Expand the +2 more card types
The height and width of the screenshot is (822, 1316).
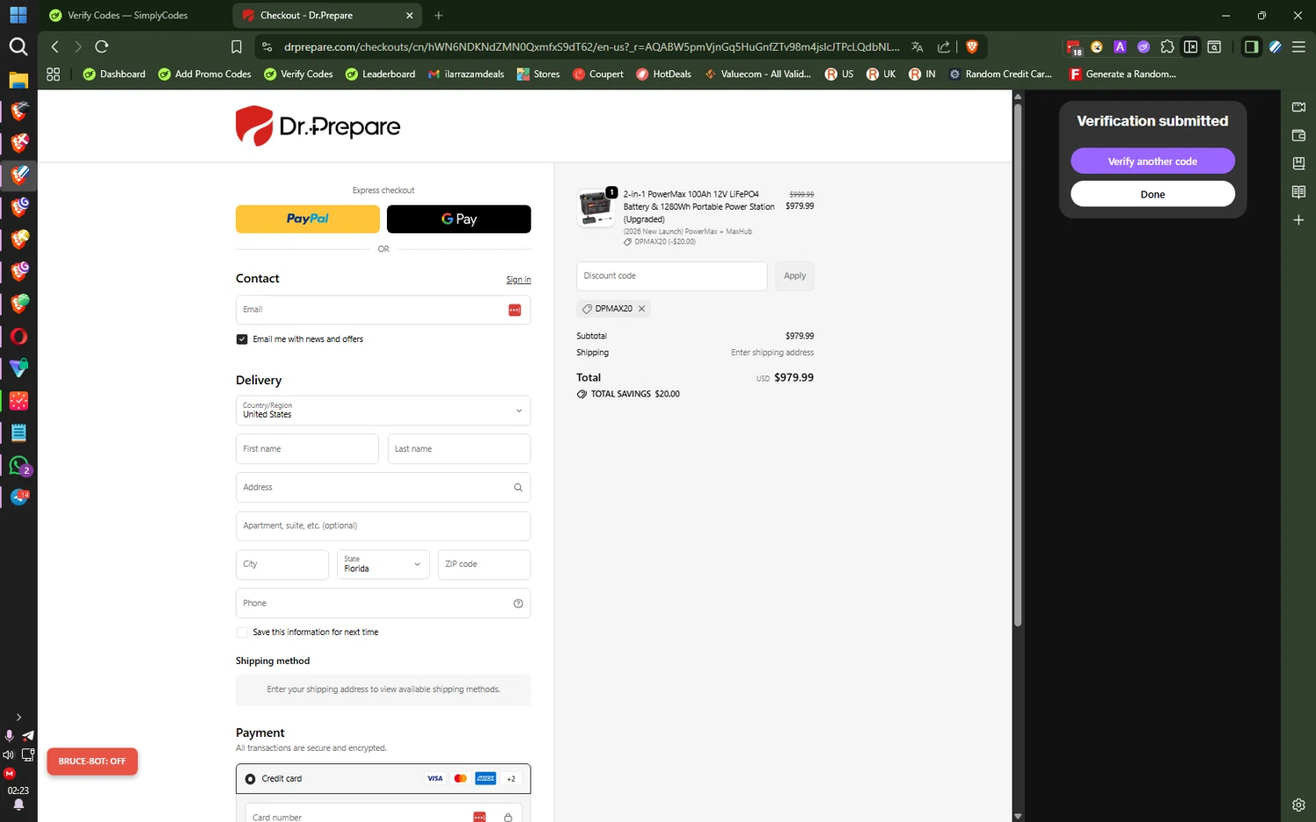tap(511, 779)
